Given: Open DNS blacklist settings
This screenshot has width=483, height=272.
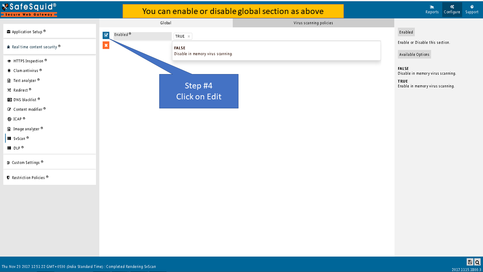Looking at the screenshot, I should pyautogui.click(x=25, y=100).
